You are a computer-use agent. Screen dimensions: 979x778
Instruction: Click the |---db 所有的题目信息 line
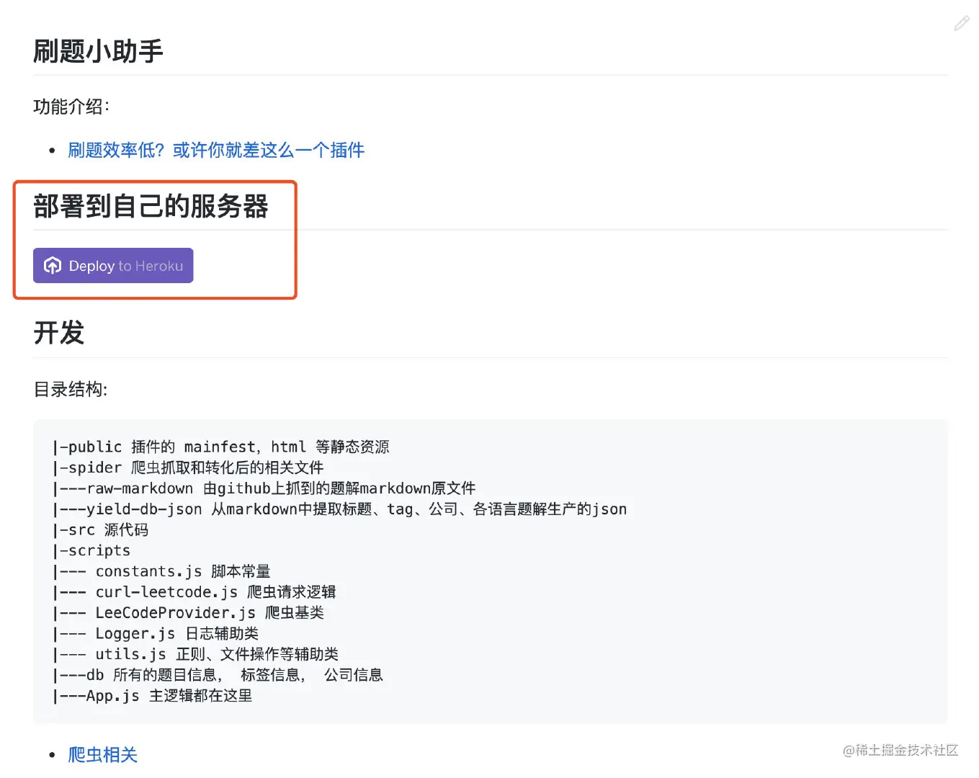tap(218, 675)
